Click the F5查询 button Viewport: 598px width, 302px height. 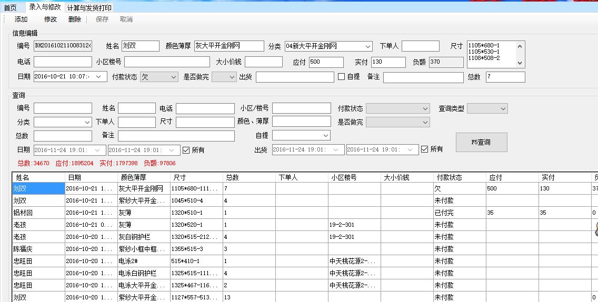click(481, 142)
